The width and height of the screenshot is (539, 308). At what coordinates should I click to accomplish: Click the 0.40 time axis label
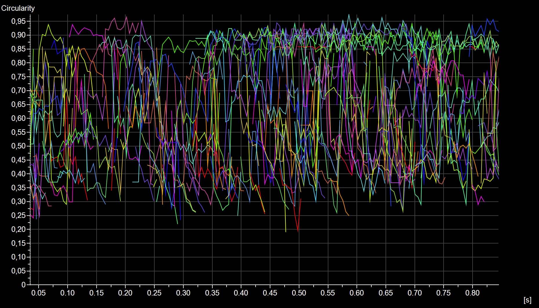(x=241, y=293)
